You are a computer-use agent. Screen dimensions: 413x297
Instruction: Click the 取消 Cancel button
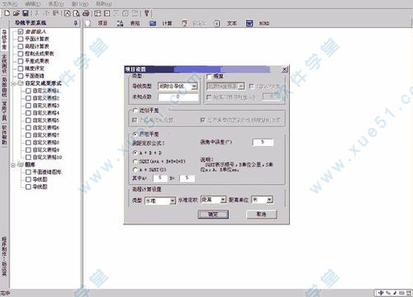pyautogui.click(x=261, y=214)
